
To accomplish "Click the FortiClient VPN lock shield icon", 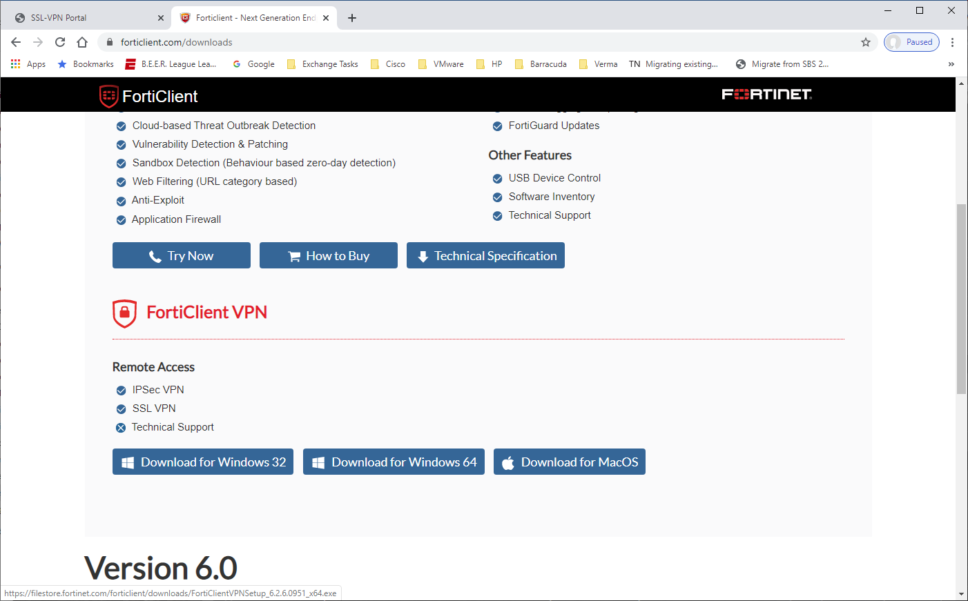I will 124,313.
